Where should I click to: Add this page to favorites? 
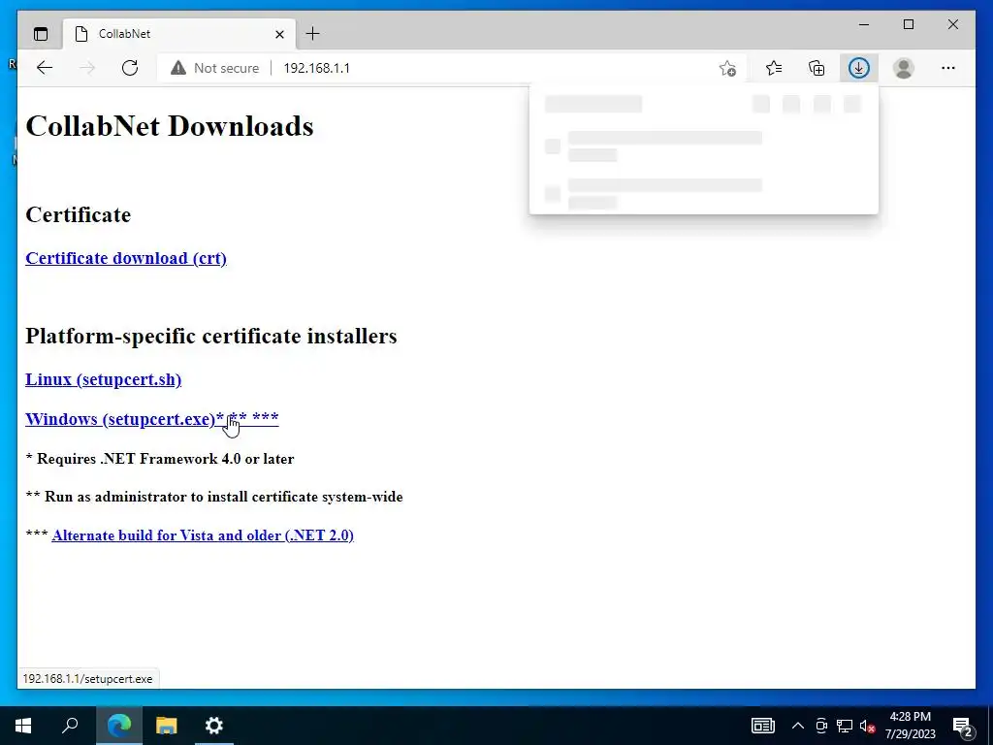tap(727, 68)
